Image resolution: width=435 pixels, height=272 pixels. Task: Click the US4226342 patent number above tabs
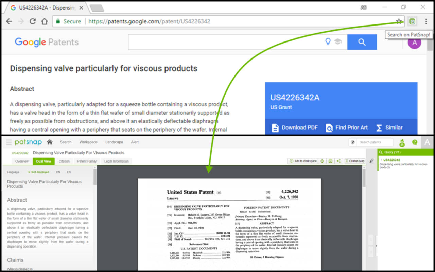tap(20, 153)
